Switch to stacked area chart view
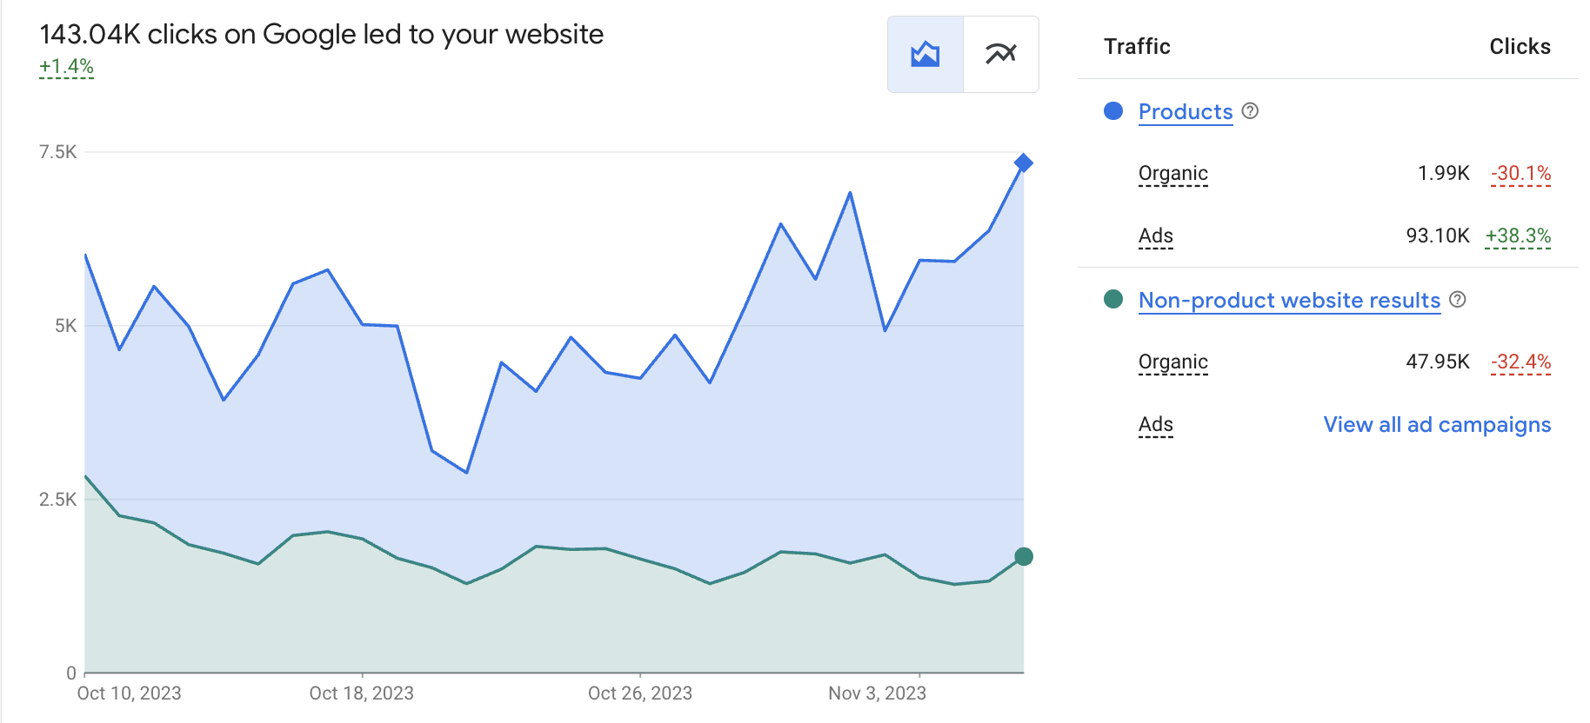 925,54
